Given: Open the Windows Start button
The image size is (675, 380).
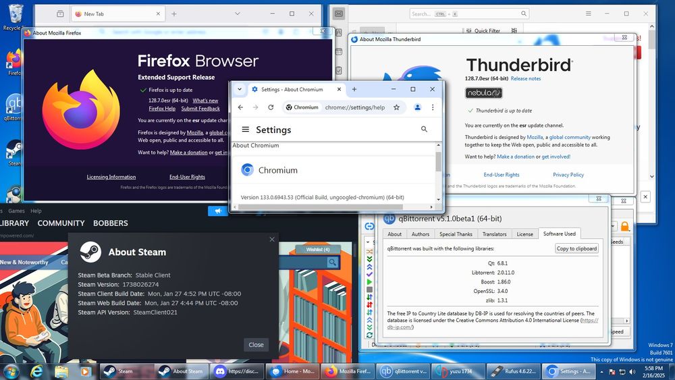Looking at the screenshot, I should [x=11, y=371].
